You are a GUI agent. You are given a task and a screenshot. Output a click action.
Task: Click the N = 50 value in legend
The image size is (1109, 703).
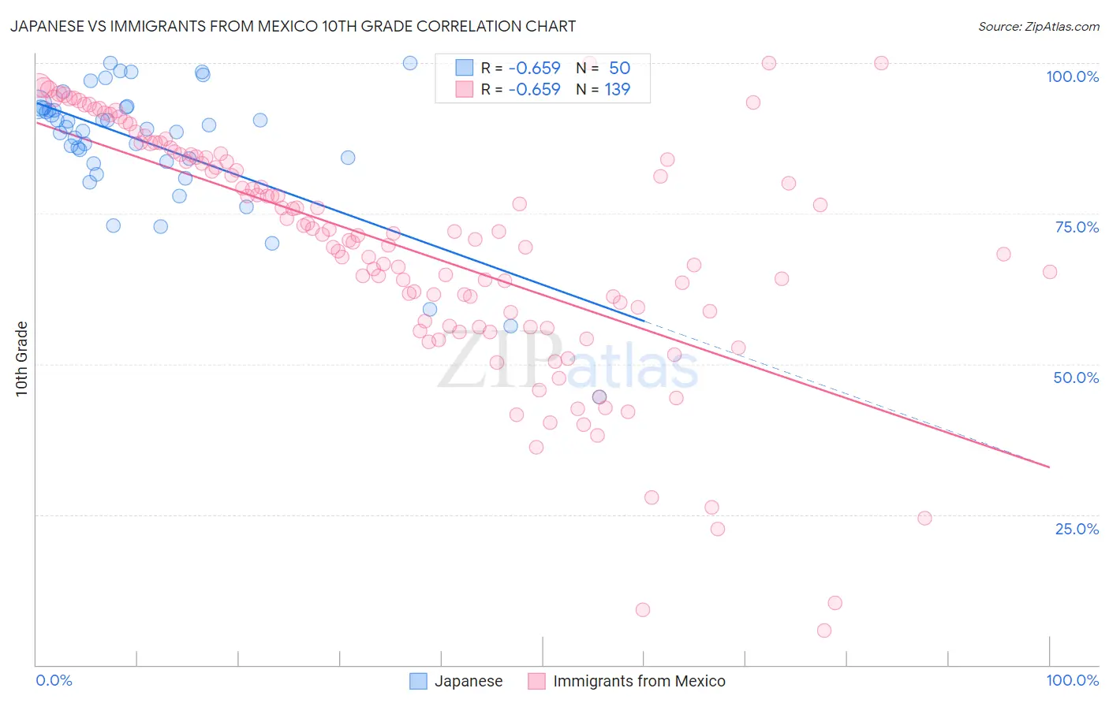(x=603, y=68)
